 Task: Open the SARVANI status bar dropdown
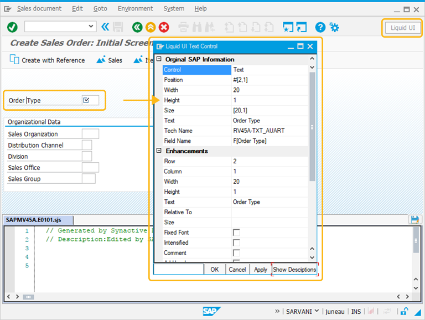(x=317, y=311)
